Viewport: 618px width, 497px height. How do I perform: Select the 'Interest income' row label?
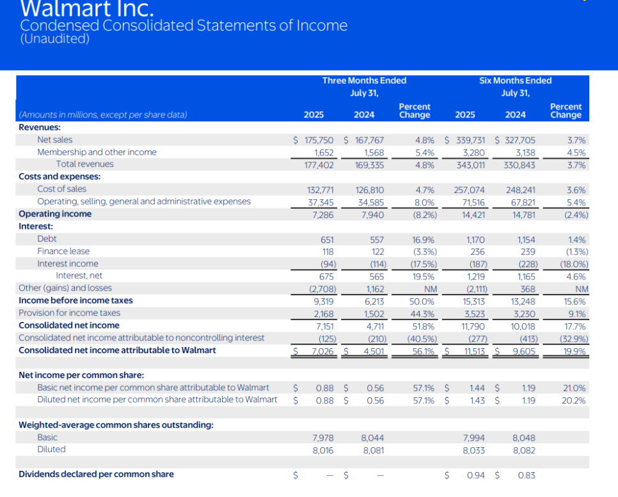pyautogui.click(x=68, y=264)
